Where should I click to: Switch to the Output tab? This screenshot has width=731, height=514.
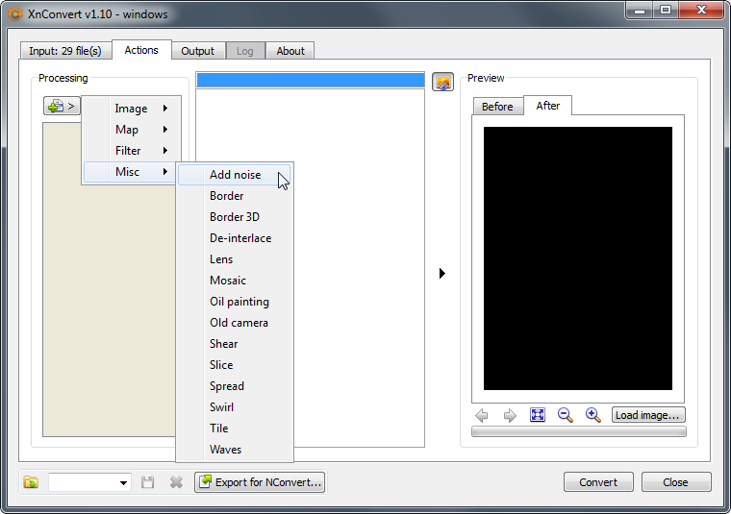[198, 51]
